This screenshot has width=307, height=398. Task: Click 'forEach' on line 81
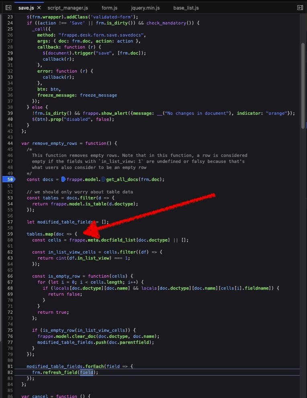click(94, 366)
